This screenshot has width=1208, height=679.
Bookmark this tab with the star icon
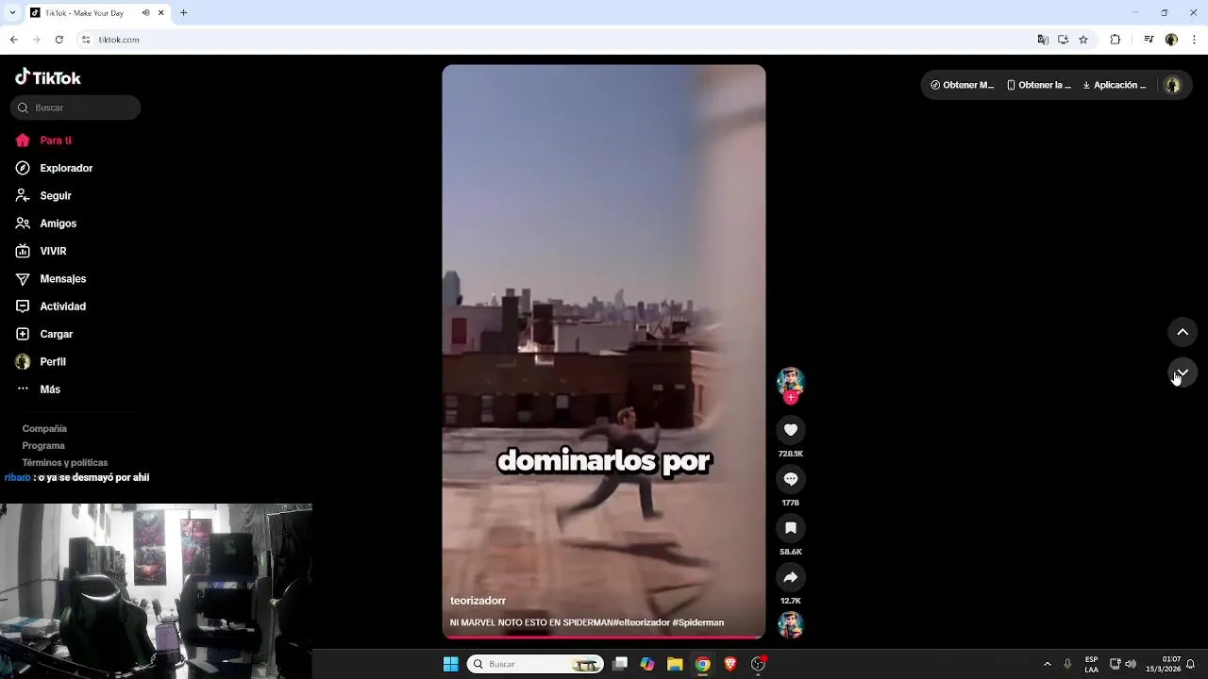point(1083,40)
